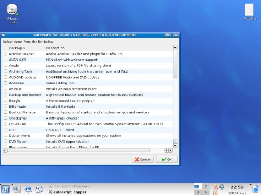
Task: Select the 'Video Editing Tool' description
Action: click(x=60, y=83)
